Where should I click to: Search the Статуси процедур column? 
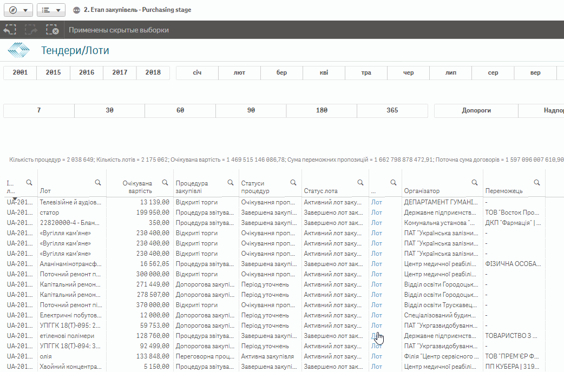[293, 182]
